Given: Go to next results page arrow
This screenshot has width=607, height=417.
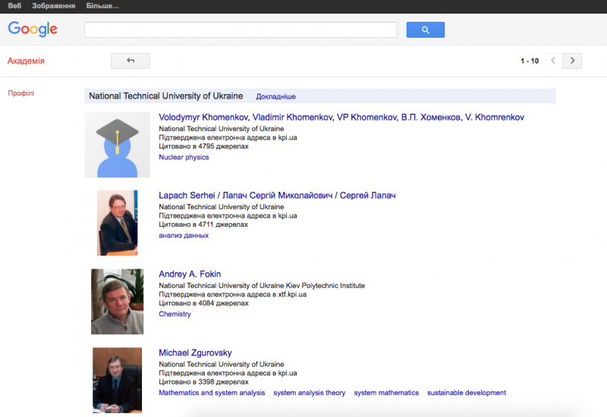Looking at the screenshot, I should 572,61.
